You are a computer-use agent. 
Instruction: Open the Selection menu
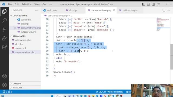pyautogui.click(x=26, y=4)
